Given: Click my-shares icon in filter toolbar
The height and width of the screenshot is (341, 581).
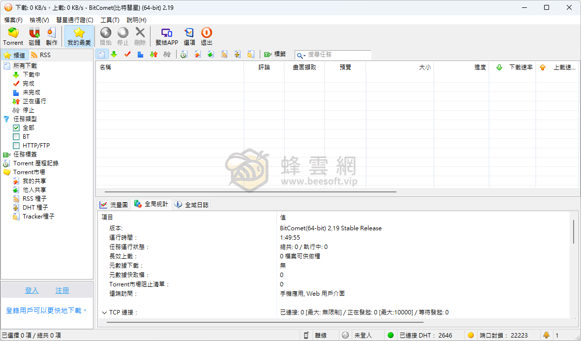Looking at the screenshot, I should 197,55.
